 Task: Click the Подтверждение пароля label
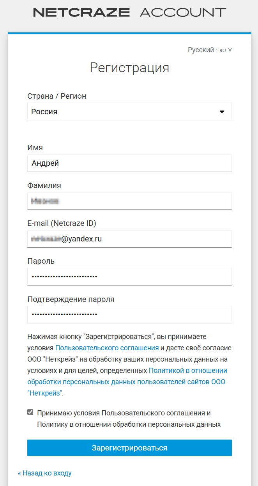[x=71, y=299]
